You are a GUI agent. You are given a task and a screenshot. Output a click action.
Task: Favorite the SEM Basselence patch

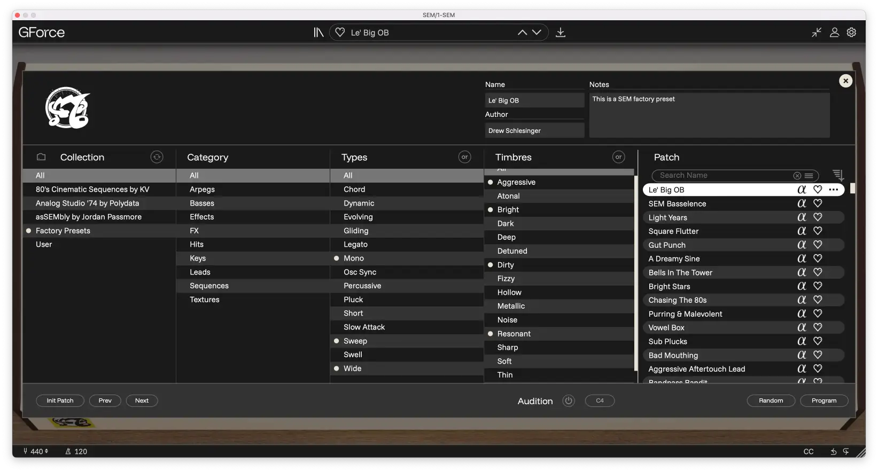(818, 203)
